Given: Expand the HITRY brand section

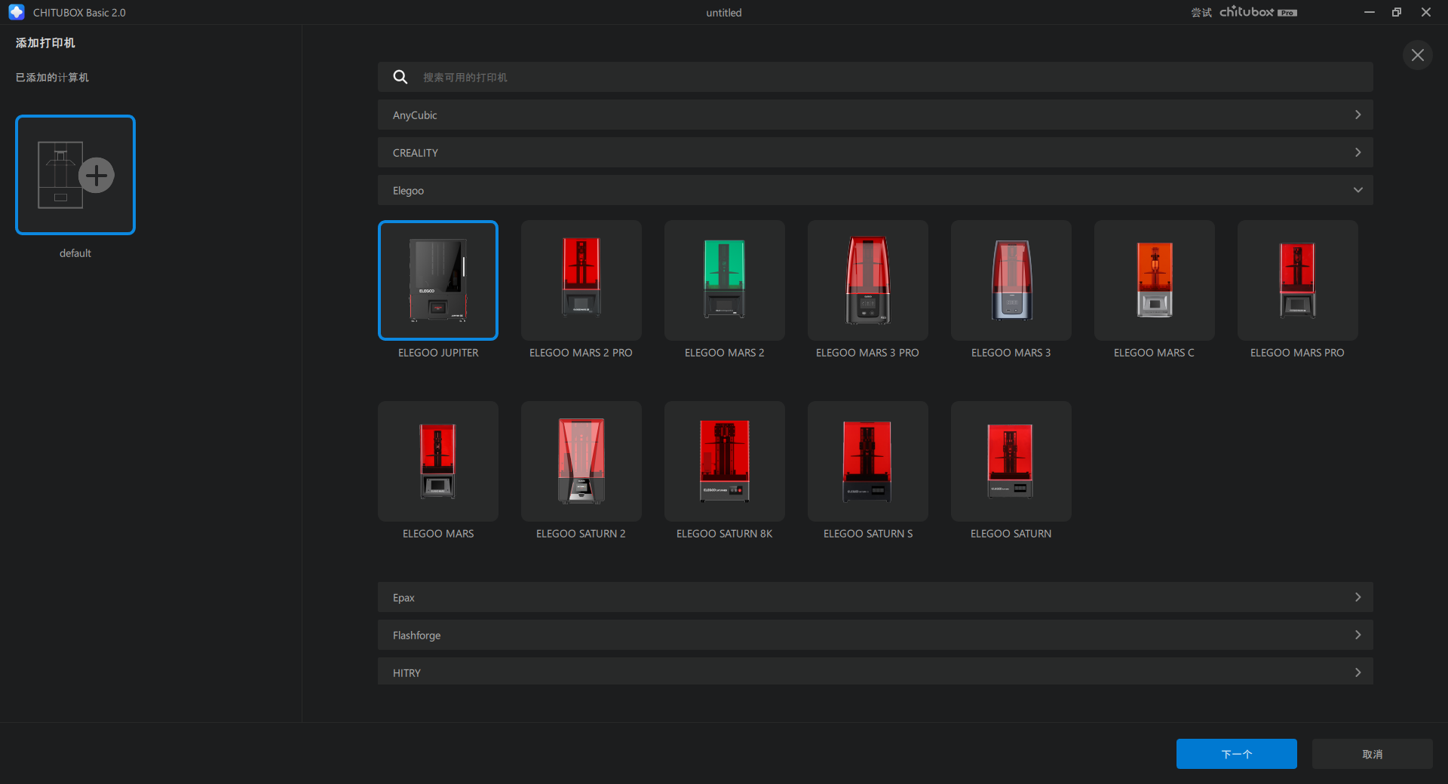Looking at the screenshot, I should (x=876, y=671).
